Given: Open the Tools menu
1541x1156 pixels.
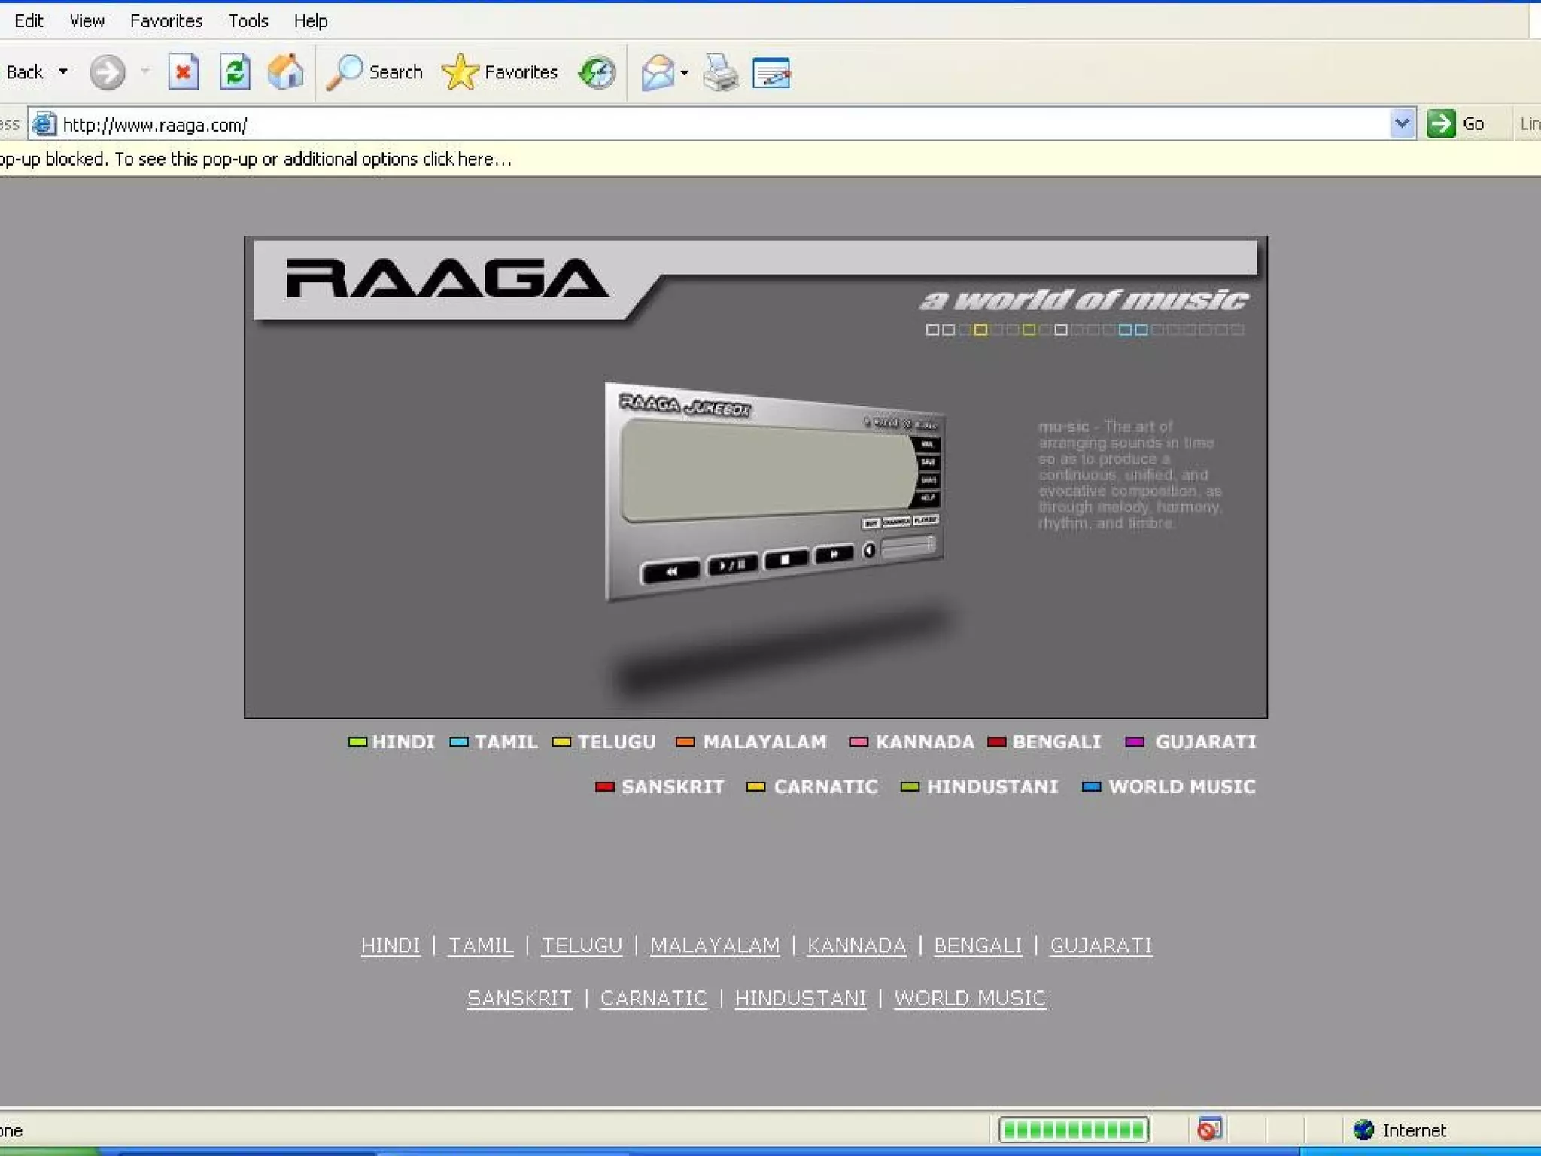Looking at the screenshot, I should tap(248, 21).
